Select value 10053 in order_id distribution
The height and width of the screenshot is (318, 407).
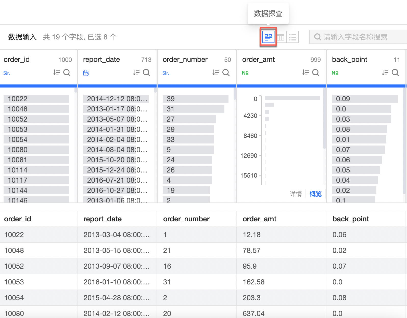(x=36, y=129)
